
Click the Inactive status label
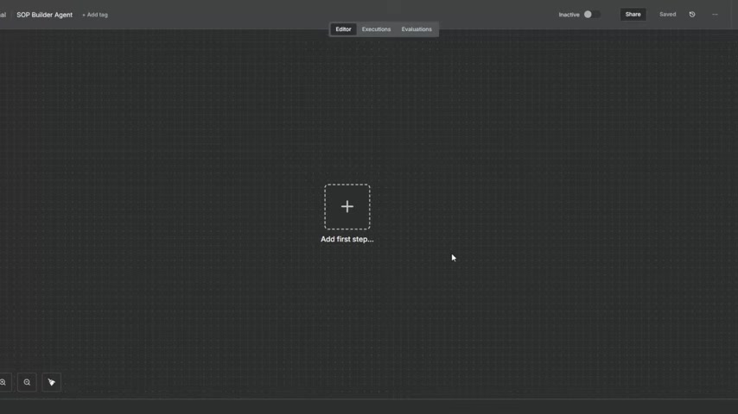pyautogui.click(x=569, y=15)
